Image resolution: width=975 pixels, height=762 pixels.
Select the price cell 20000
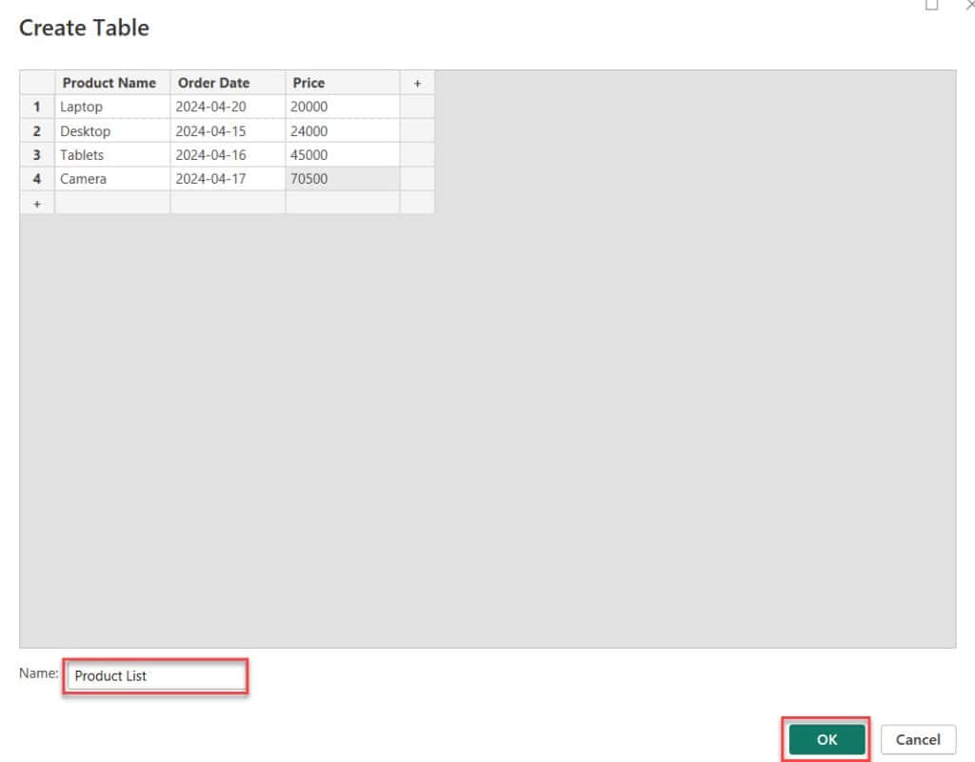342,107
